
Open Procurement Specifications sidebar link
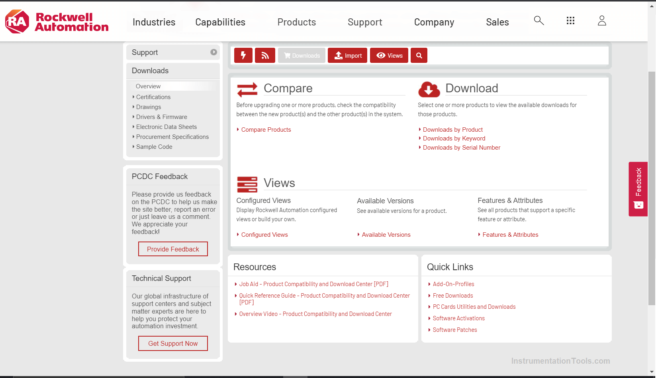point(172,137)
